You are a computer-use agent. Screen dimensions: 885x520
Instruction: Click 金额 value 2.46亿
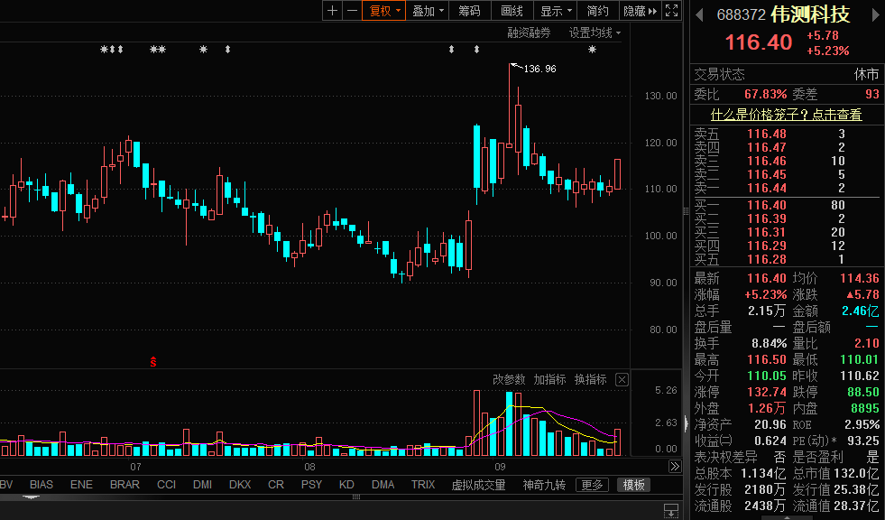[860, 311]
